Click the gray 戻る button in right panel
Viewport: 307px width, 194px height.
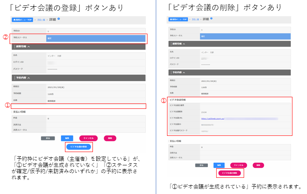[x=202, y=165]
